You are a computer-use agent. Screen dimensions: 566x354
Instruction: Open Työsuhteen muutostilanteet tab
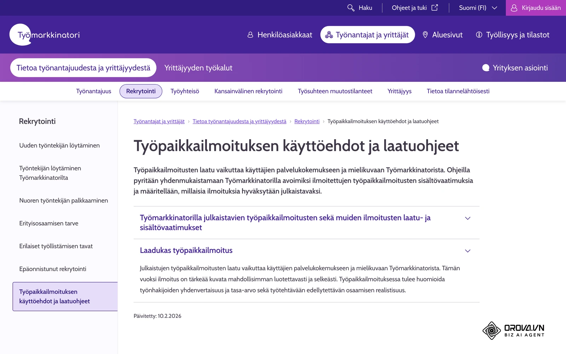coord(335,91)
